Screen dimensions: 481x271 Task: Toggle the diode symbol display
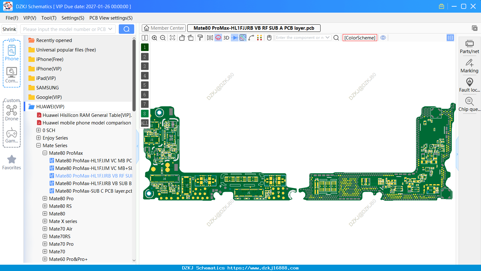pyautogui.click(x=234, y=38)
